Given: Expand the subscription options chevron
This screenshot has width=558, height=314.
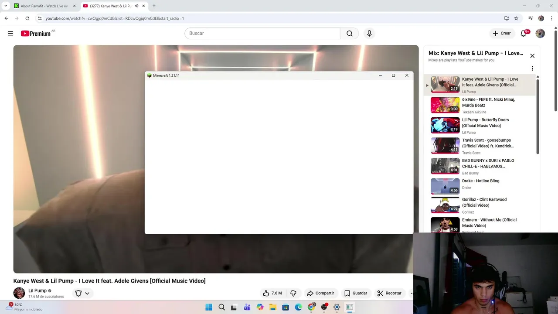Looking at the screenshot, I should (x=87, y=294).
